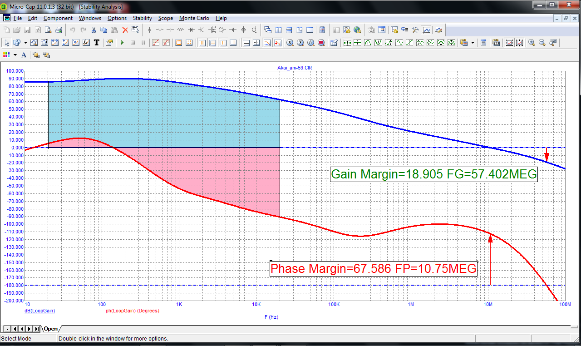The height and width of the screenshot is (346, 581).
Task: Click the green Run analysis arrow
Action: [x=122, y=43]
